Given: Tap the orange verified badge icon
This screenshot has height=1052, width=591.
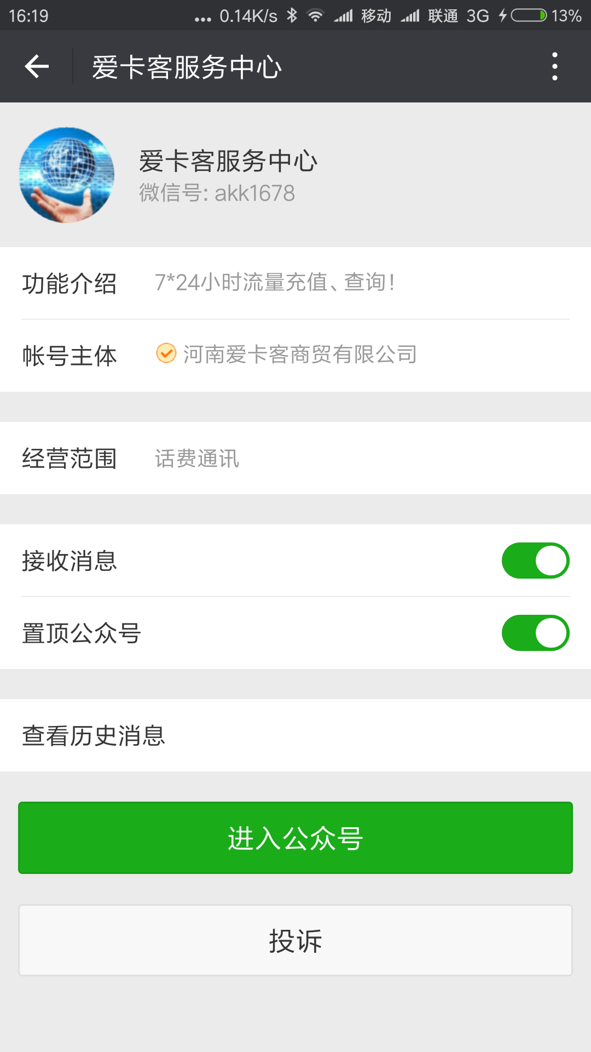Looking at the screenshot, I should [166, 353].
